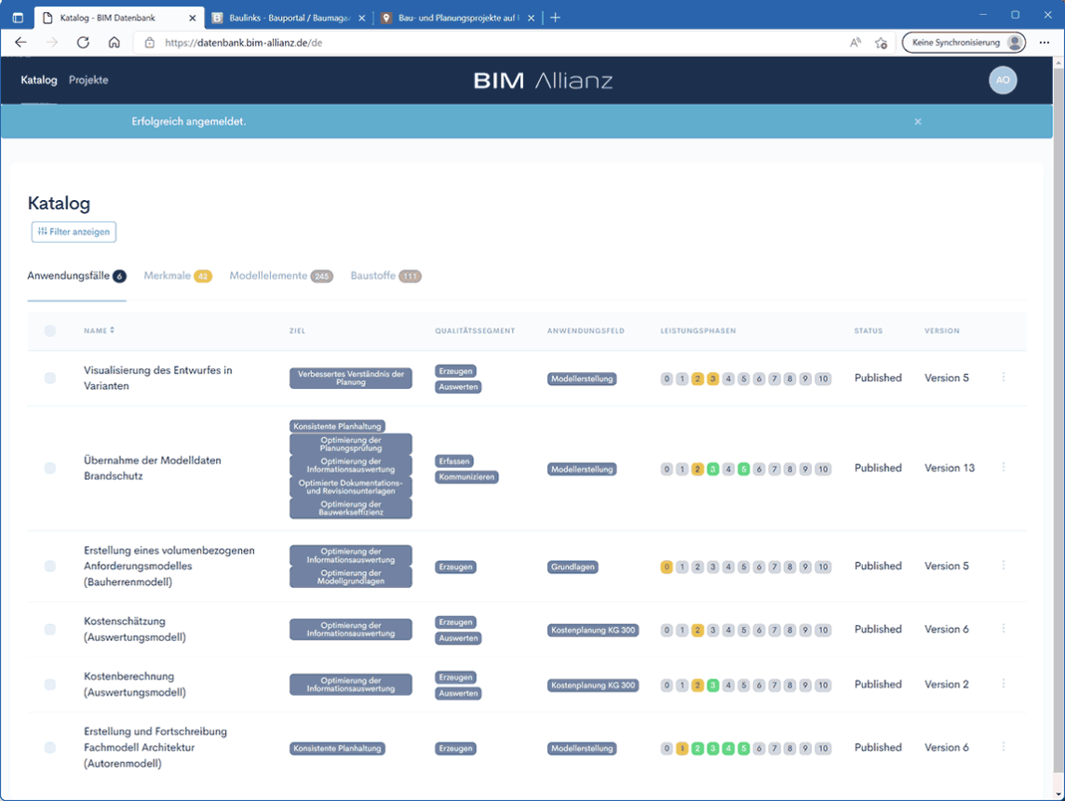Switch to Bau- und Planungsprojekte browser tab
1065x801 pixels.
tap(458, 19)
